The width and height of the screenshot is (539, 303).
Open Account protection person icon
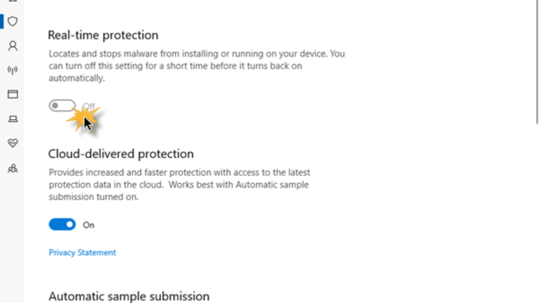click(13, 46)
